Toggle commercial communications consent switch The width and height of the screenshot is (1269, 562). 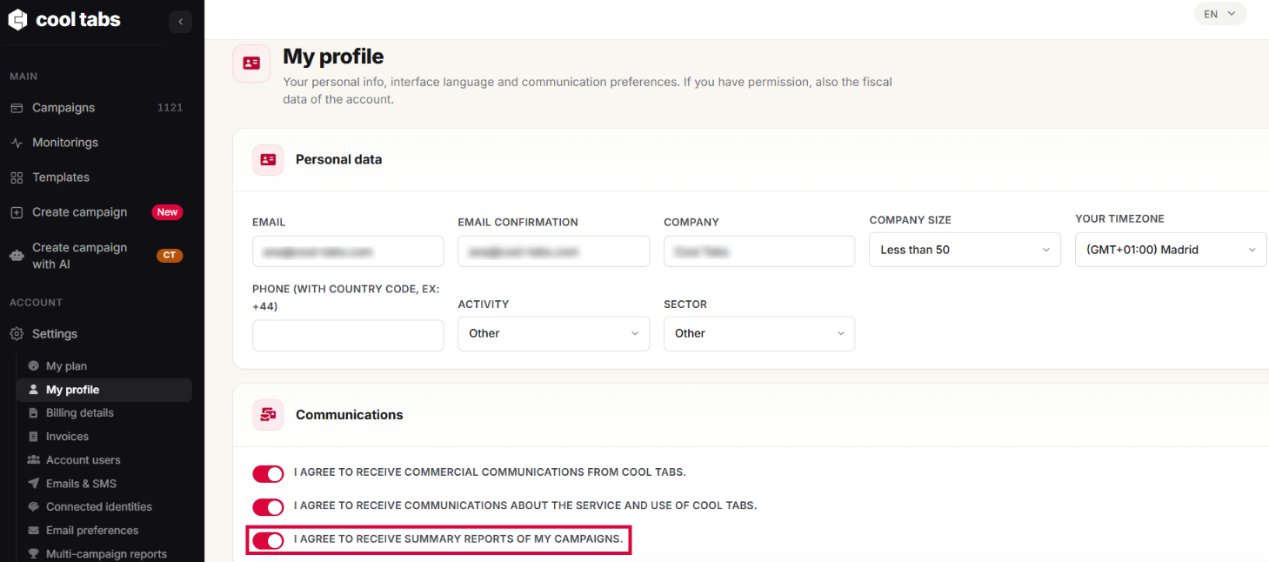(268, 473)
